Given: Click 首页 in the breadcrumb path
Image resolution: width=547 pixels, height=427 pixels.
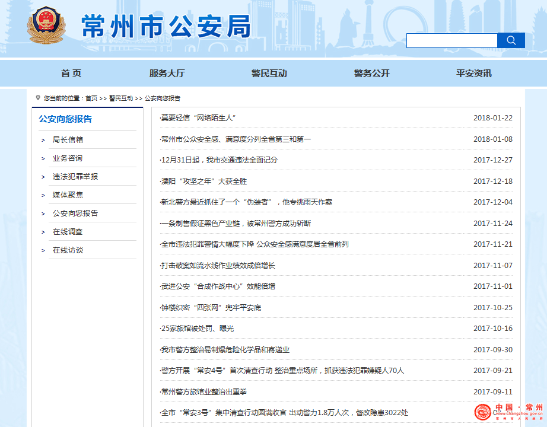Looking at the screenshot, I should [91, 98].
